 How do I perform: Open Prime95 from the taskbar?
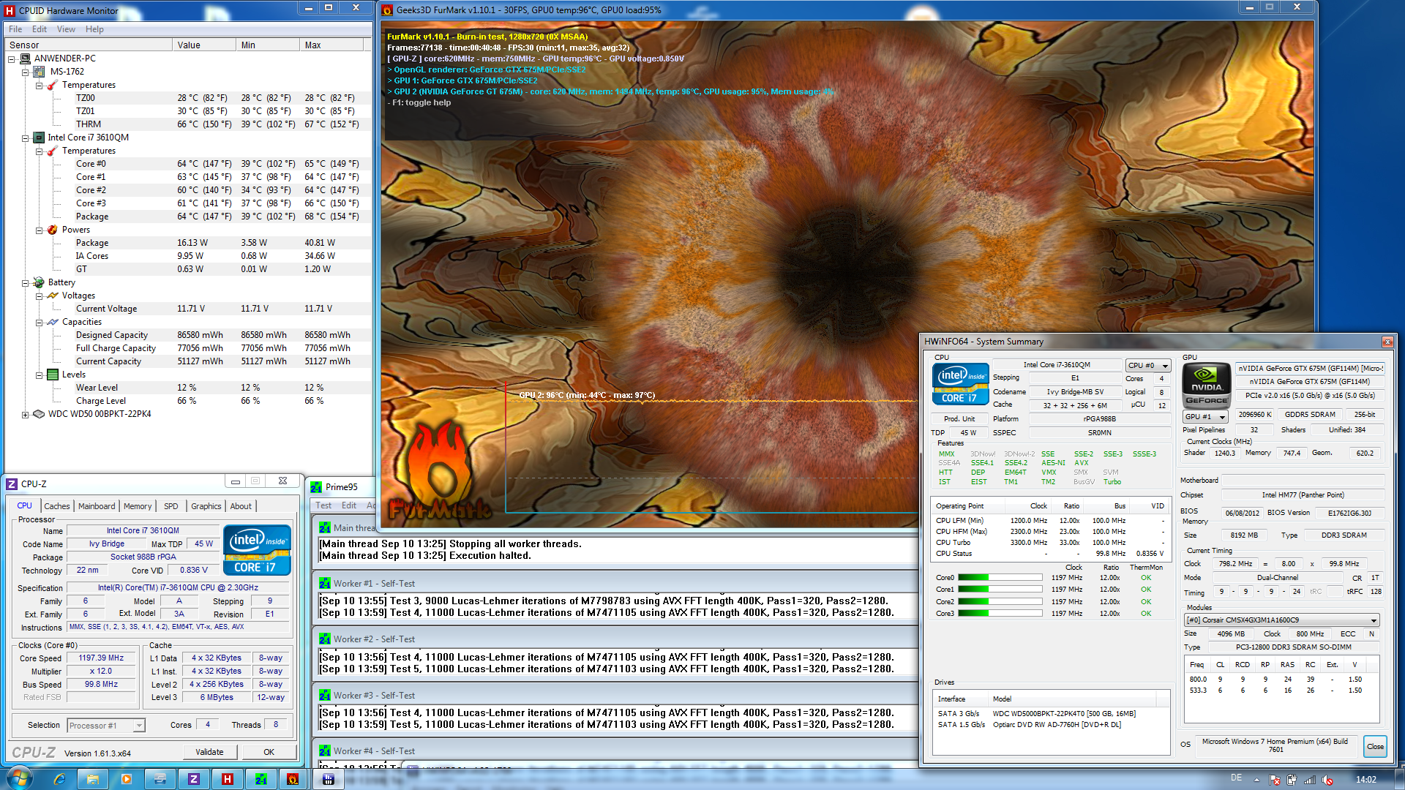[261, 779]
